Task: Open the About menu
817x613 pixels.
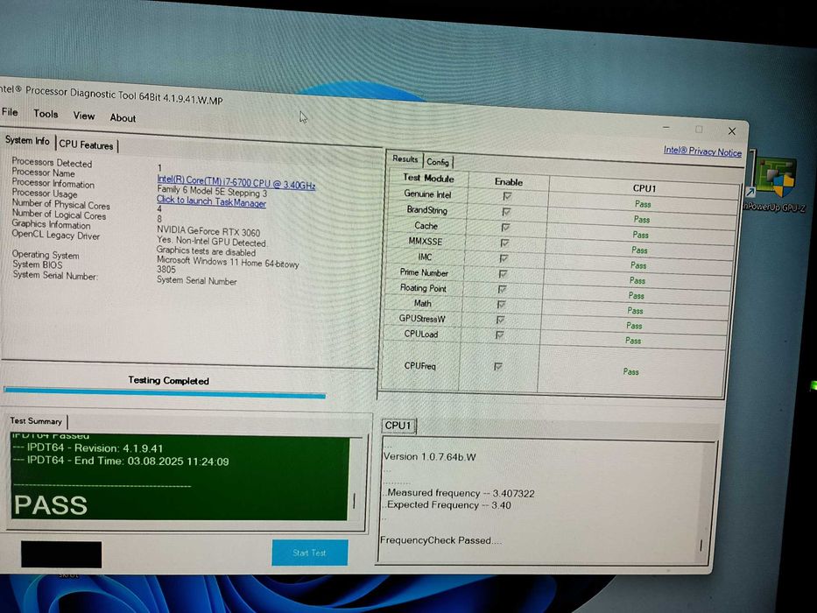Action: coord(123,118)
